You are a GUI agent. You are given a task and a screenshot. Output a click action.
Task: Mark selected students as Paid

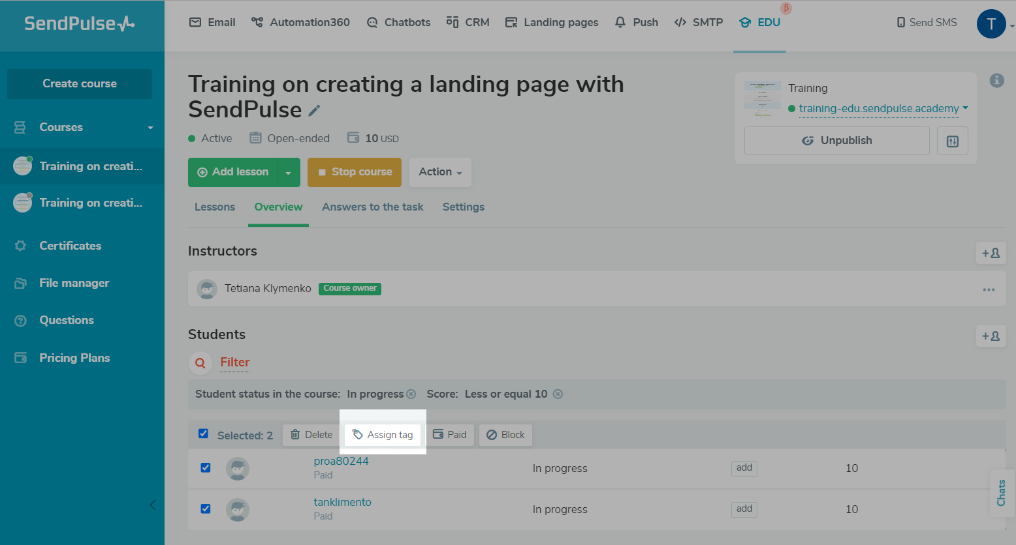point(450,435)
